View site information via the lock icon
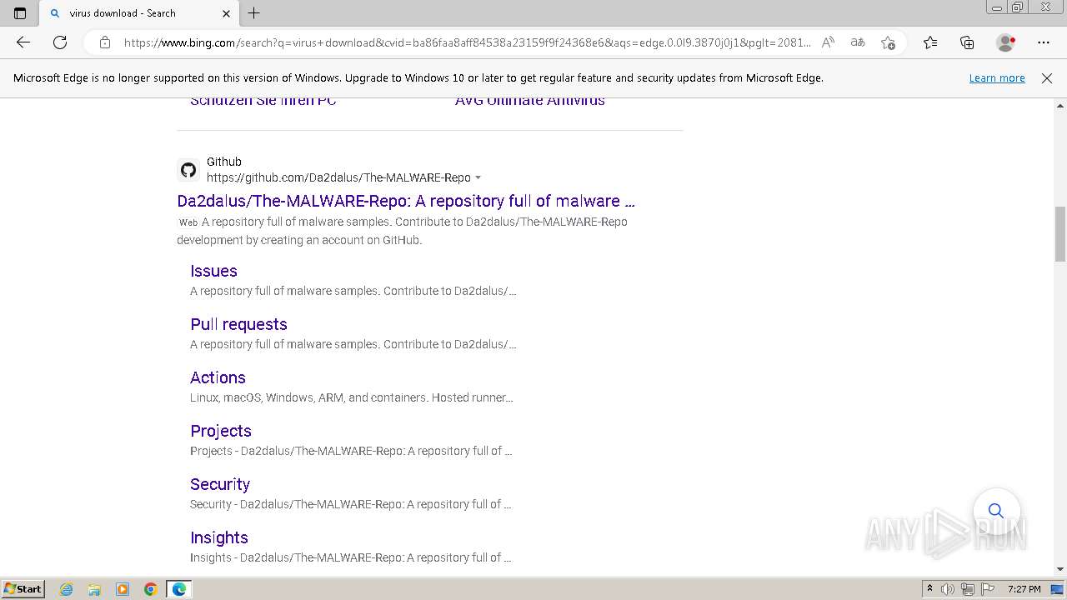Image resolution: width=1067 pixels, height=600 pixels. 105,42
